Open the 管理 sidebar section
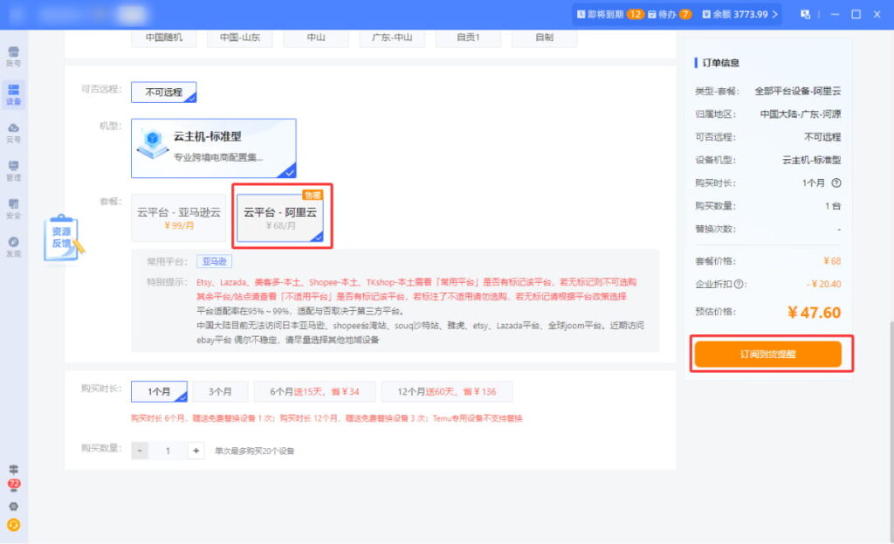 click(14, 170)
